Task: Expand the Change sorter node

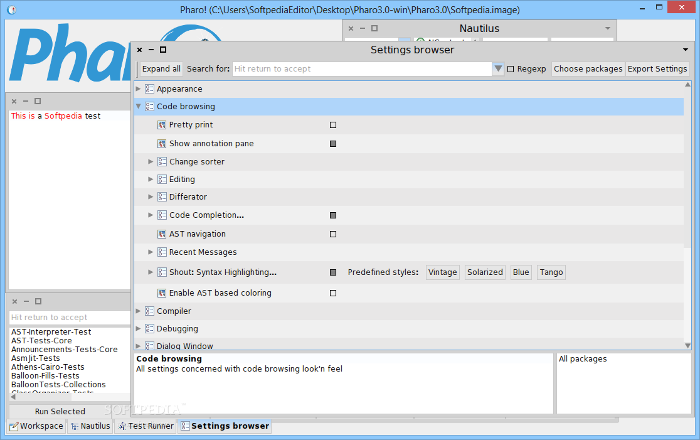Action: 151,162
